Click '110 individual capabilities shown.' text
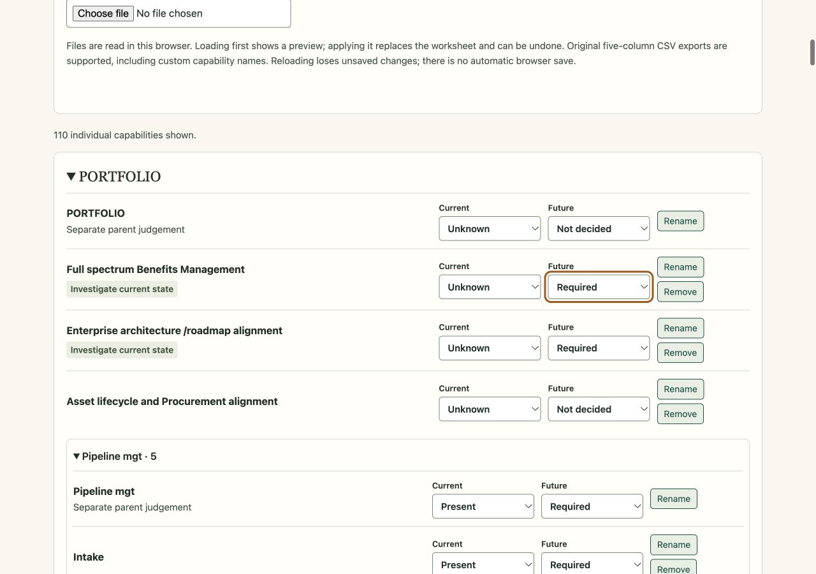The height and width of the screenshot is (574, 816). pos(125,135)
